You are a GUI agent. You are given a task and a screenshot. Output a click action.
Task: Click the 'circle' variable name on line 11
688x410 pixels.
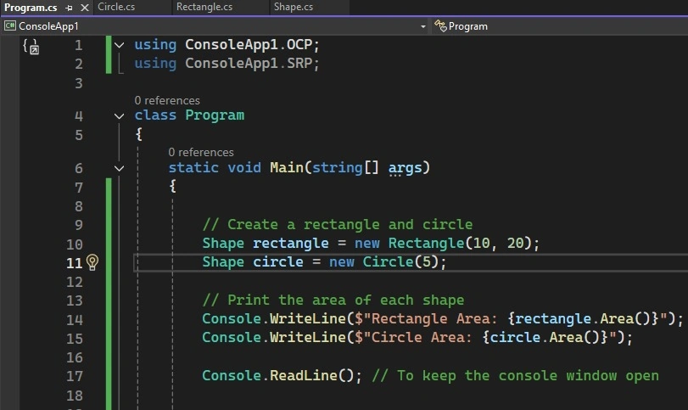coord(277,262)
